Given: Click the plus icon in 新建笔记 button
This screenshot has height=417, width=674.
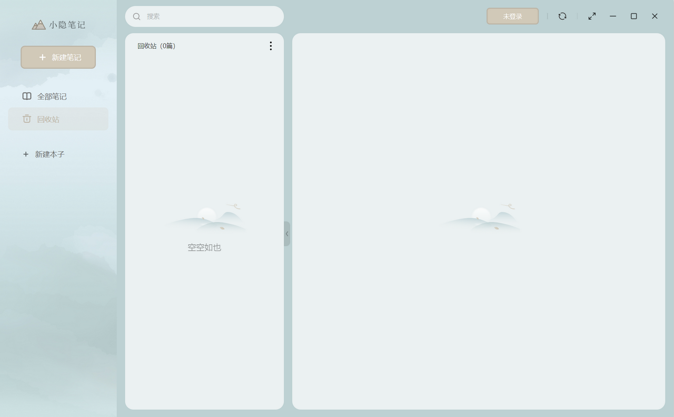Looking at the screenshot, I should click(x=43, y=57).
